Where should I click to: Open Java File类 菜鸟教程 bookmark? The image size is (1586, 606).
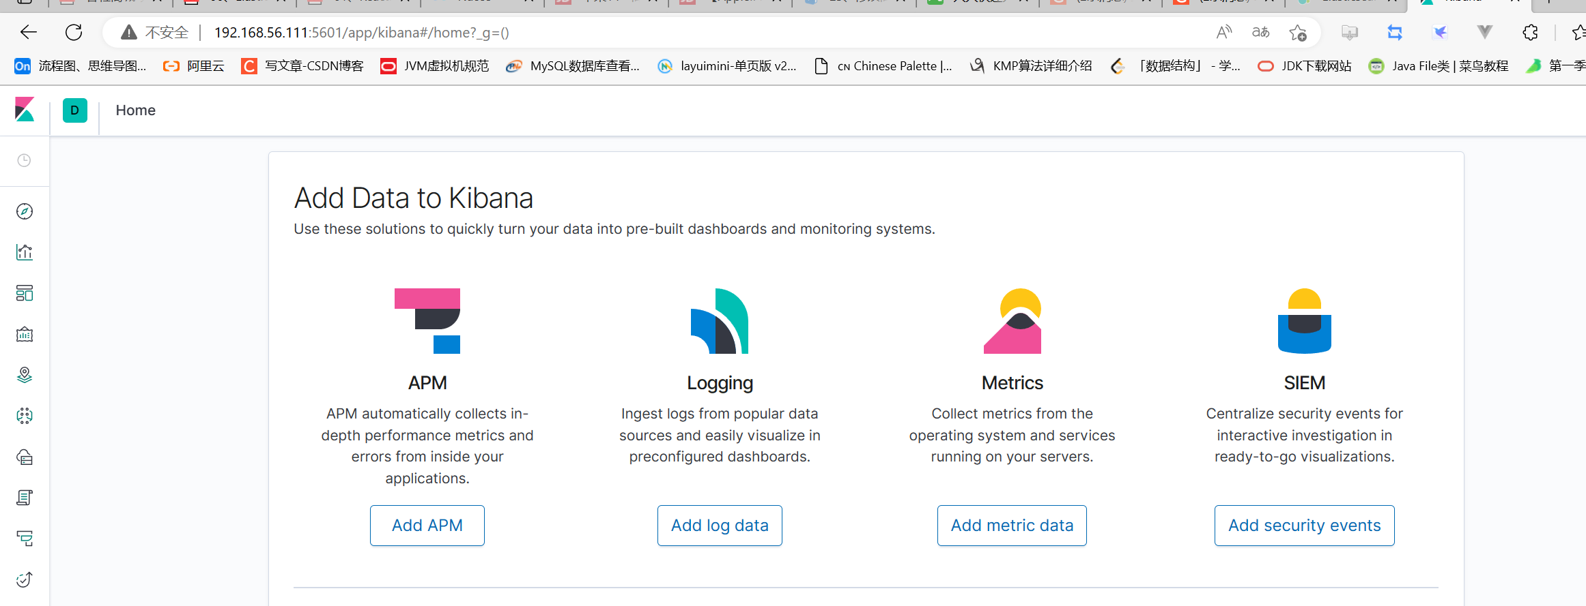(x=1439, y=66)
